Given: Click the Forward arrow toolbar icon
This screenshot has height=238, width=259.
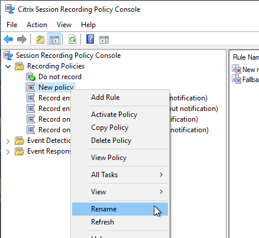Looking at the screenshot, I should (22, 40).
